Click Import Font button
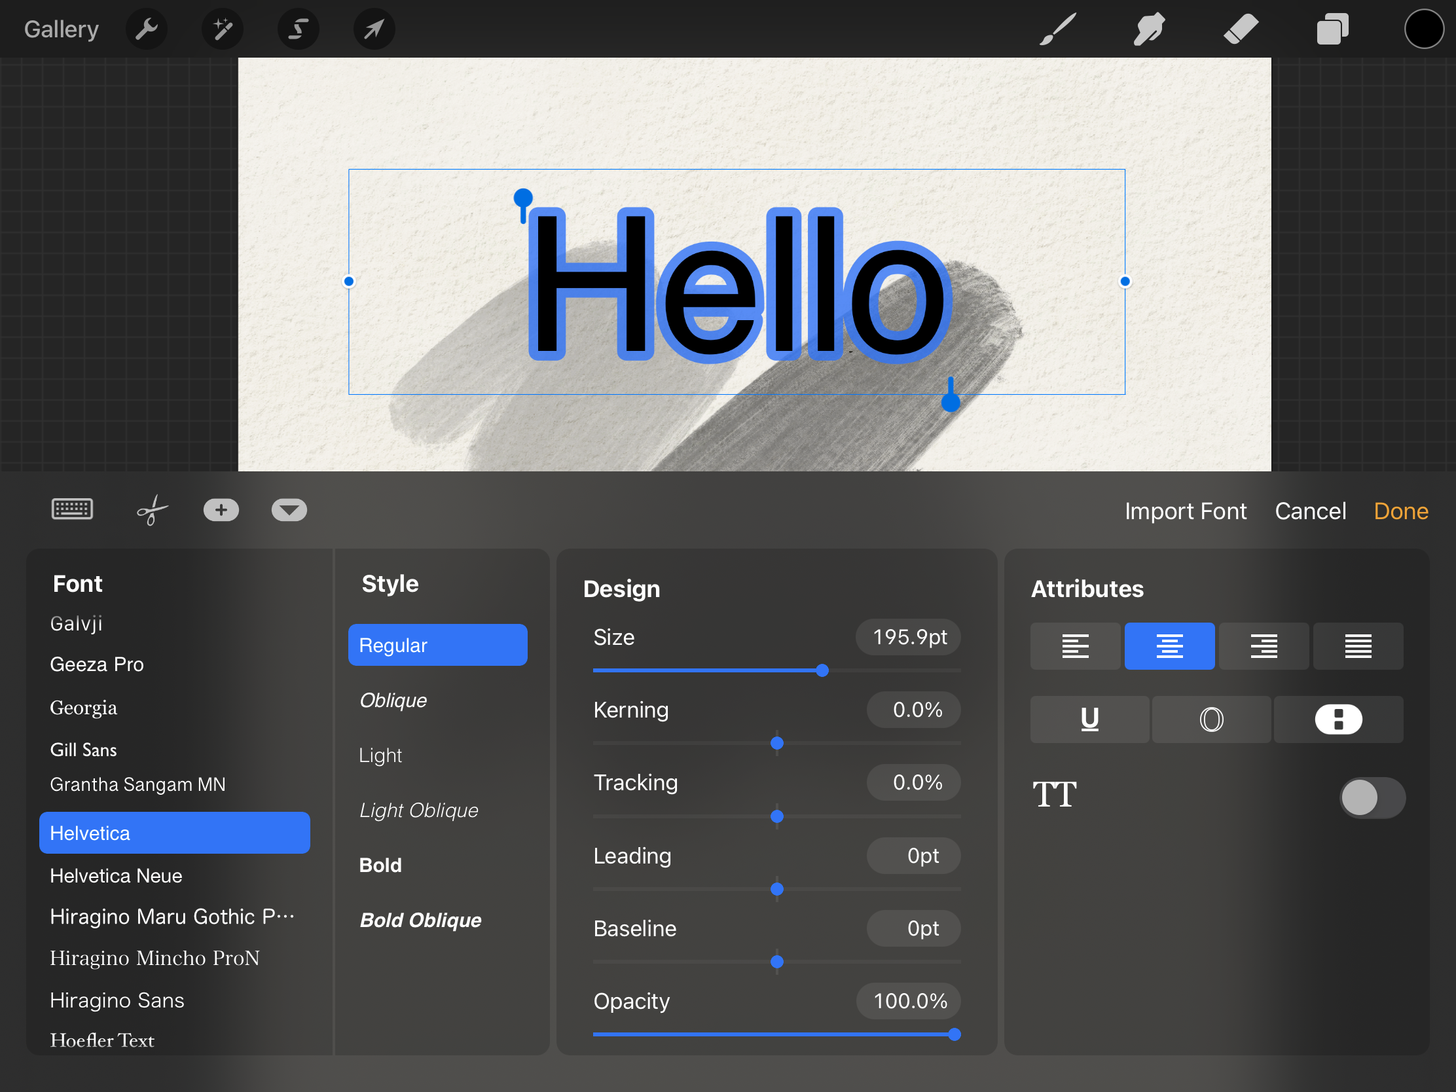The width and height of the screenshot is (1456, 1092). [1186, 511]
